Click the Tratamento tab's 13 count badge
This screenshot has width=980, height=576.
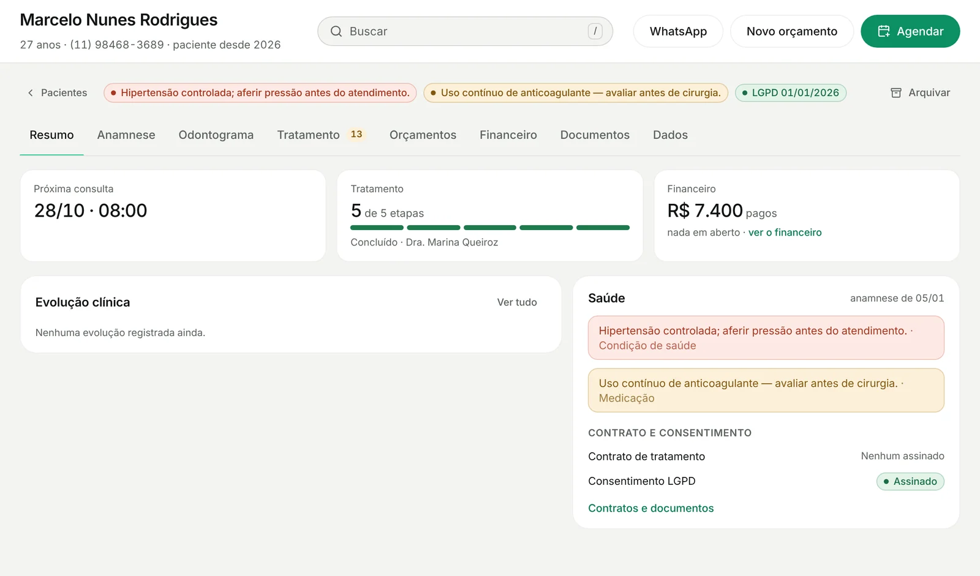(356, 134)
